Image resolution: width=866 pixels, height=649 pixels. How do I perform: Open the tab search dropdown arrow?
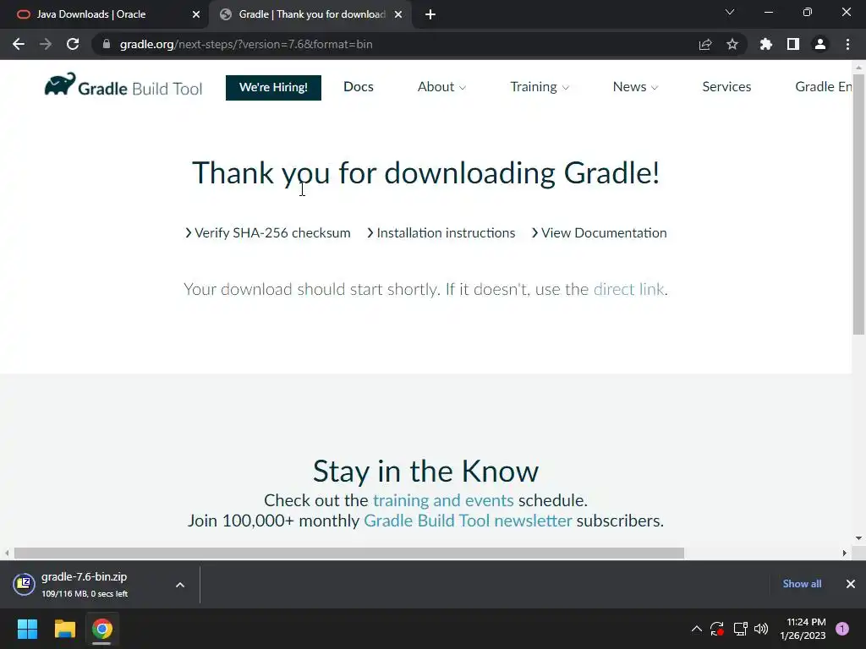pyautogui.click(x=730, y=12)
